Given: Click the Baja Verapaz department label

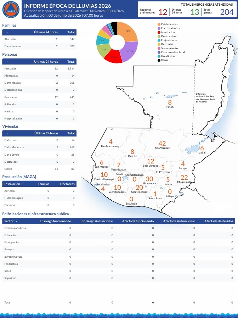Looking at the screenshot, I should pos(151,166).
